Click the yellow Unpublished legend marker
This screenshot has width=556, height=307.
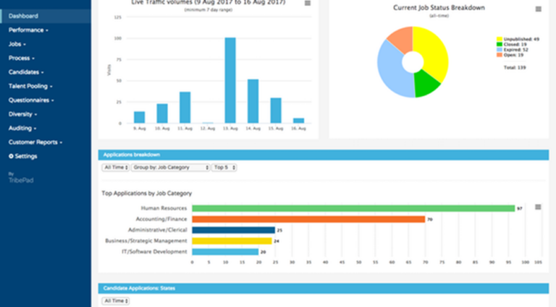click(499, 39)
